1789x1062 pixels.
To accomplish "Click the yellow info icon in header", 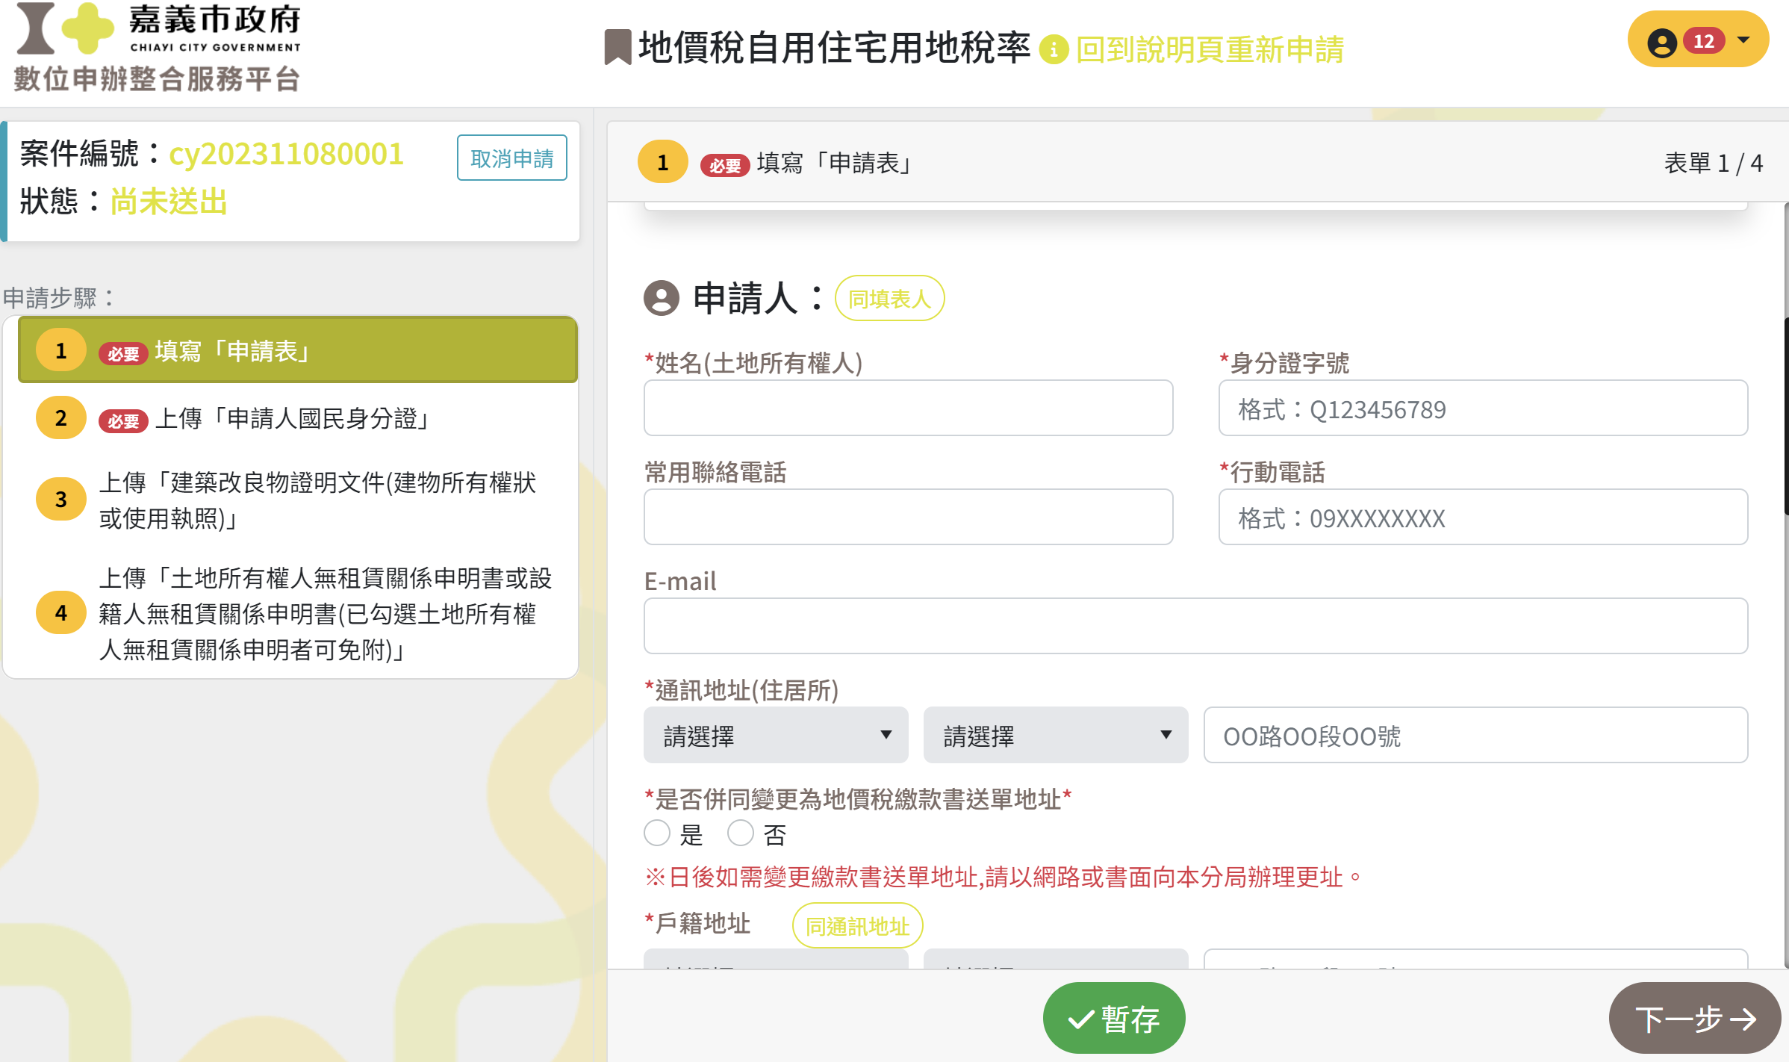I will [1054, 50].
